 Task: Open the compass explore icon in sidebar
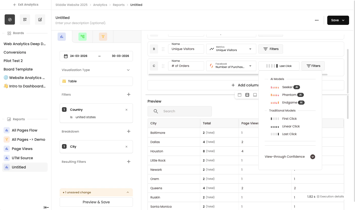(x=10, y=19)
